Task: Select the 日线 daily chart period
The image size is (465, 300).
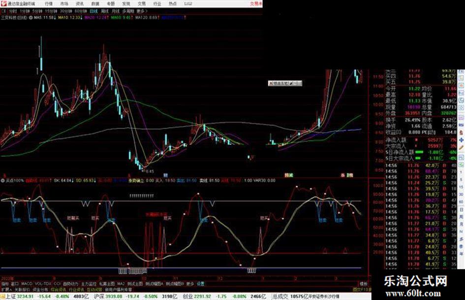Action: click(93, 11)
